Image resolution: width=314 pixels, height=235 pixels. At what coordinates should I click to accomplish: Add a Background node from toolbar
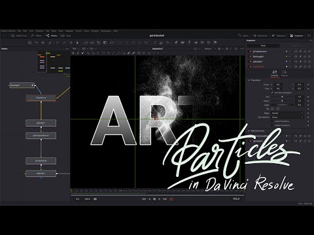click(x=30, y=42)
